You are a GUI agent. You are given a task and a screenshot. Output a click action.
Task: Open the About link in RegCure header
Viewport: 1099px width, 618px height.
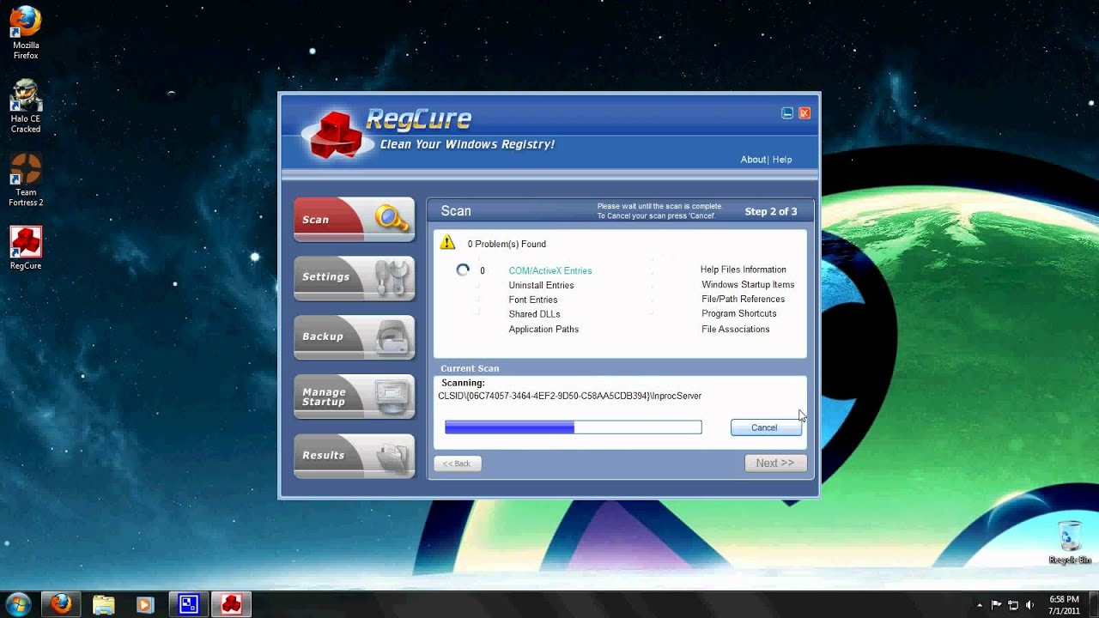[753, 160]
